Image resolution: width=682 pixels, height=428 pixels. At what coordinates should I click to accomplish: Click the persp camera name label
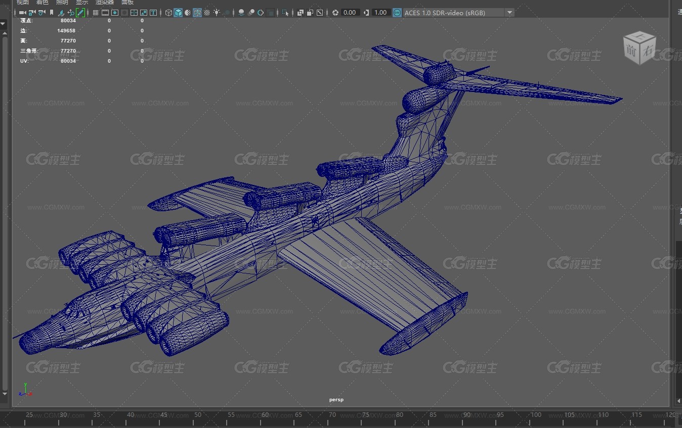coord(336,400)
